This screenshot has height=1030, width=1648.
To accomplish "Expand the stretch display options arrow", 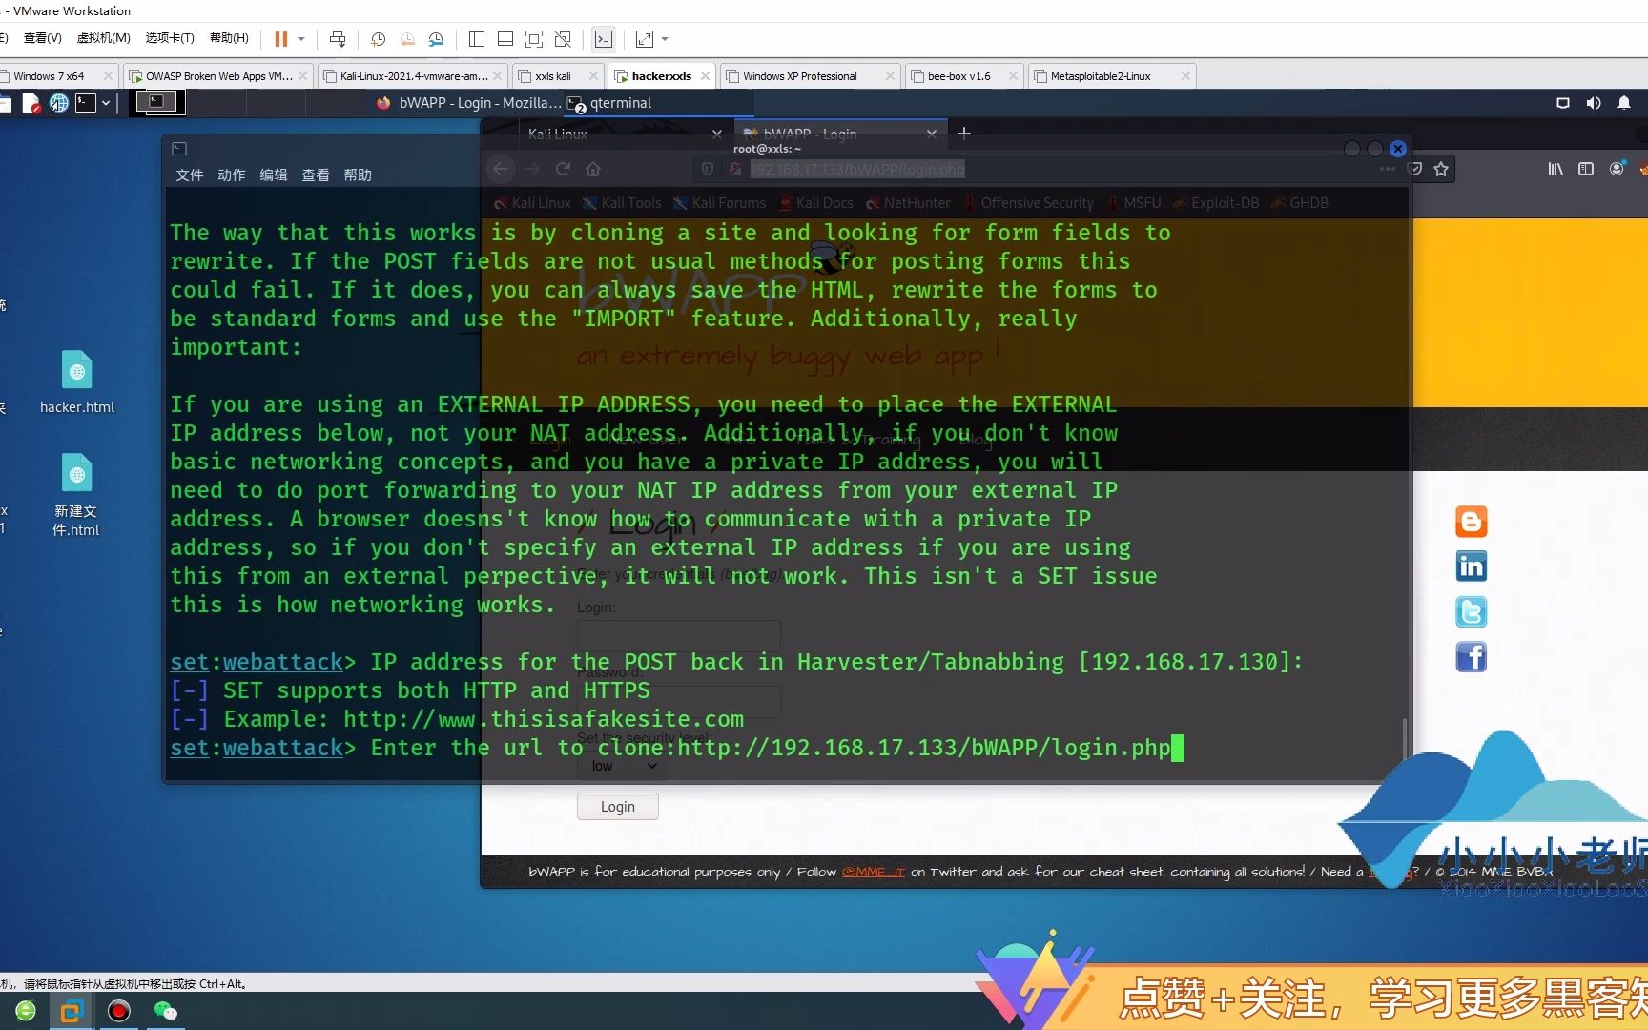I will (665, 39).
